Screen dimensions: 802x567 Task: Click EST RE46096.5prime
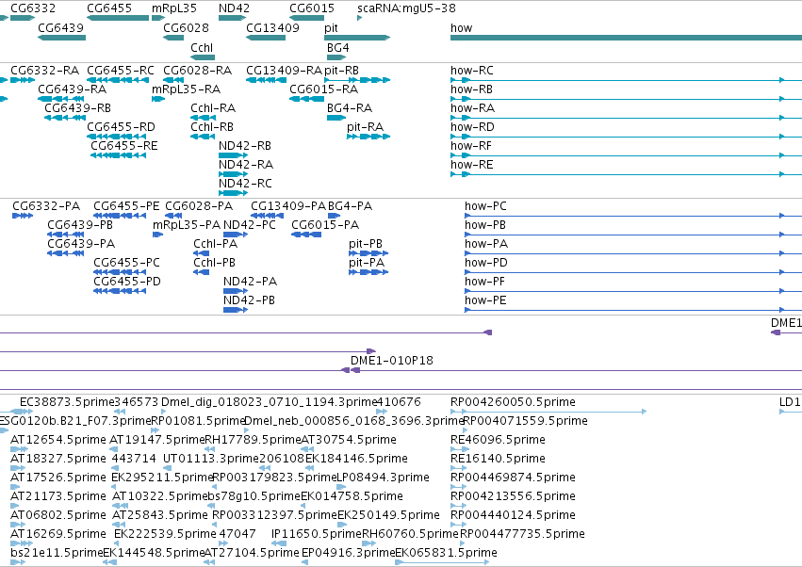498,440
